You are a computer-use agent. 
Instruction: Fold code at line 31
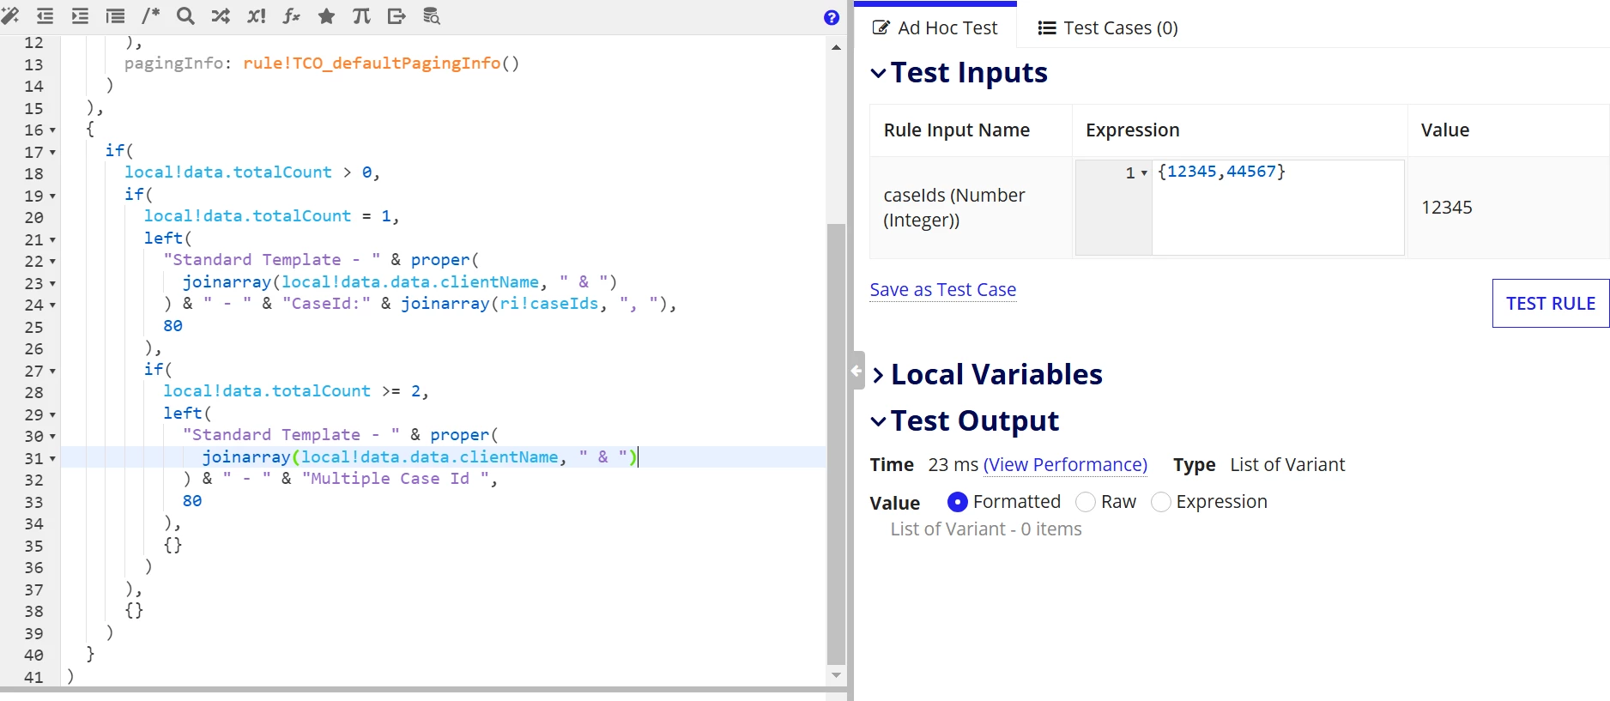point(52,459)
